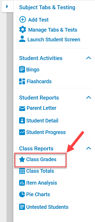Select the Student Progress menu item
Image resolution: width=95 pixels, height=222 pixels.
click(x=42, y=132)
